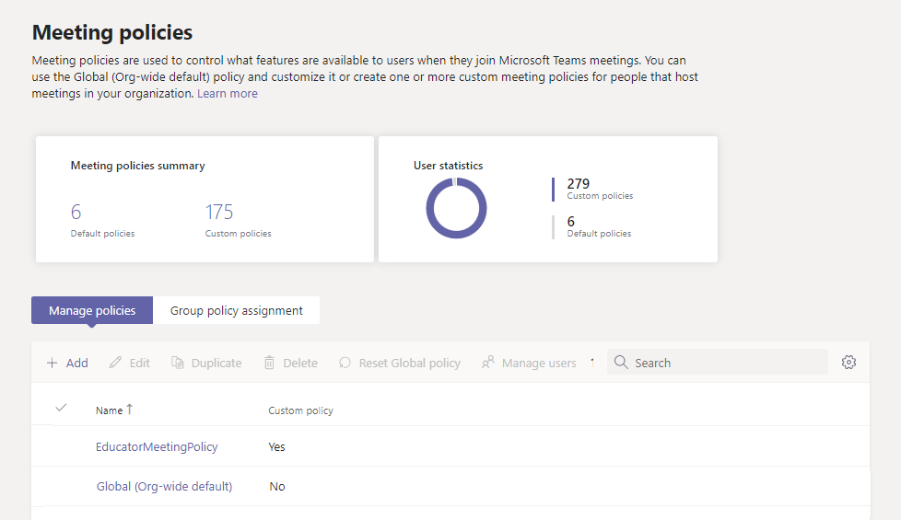This screenshot has height=520, width=901.
Task: Open the Learn more link
Action: (228, 94)
